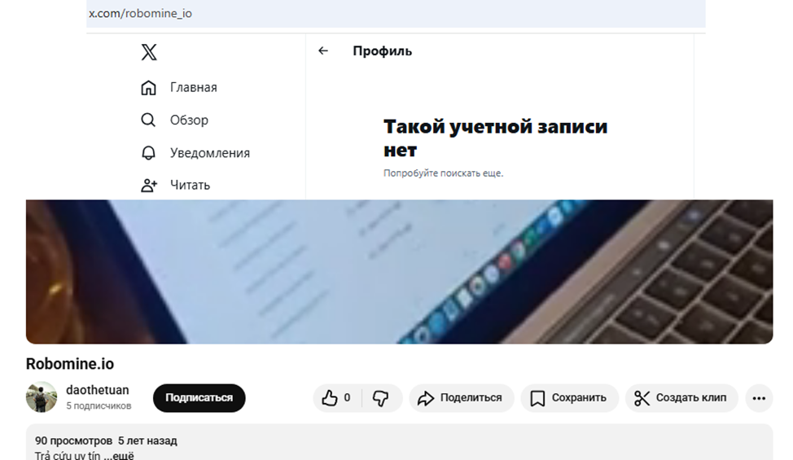Click the Поделиться share arrow button
Image resolution: width=793 pixels, height=460 pixels.
point(462,398)
